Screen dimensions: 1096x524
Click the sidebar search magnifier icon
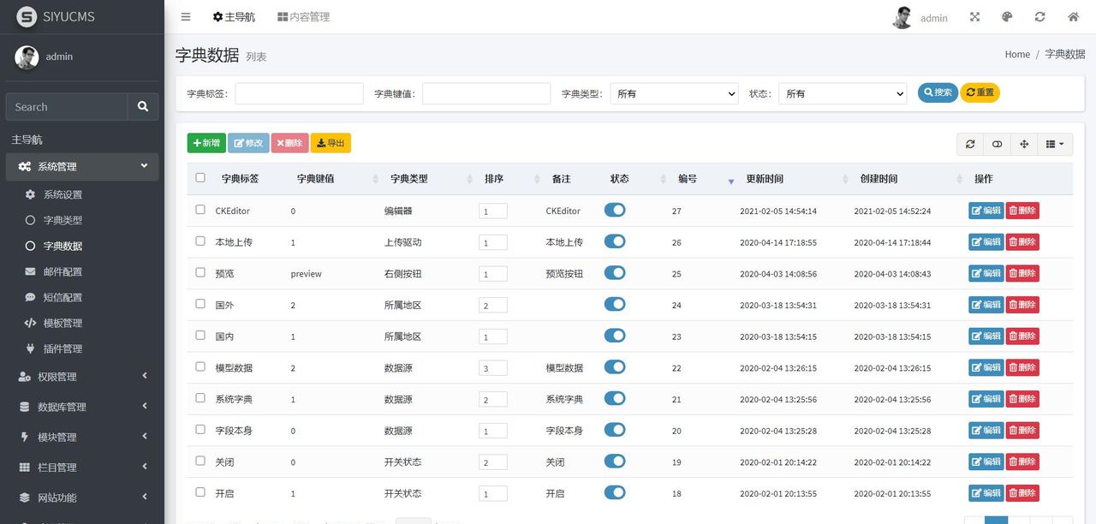(x=143, y=106)
